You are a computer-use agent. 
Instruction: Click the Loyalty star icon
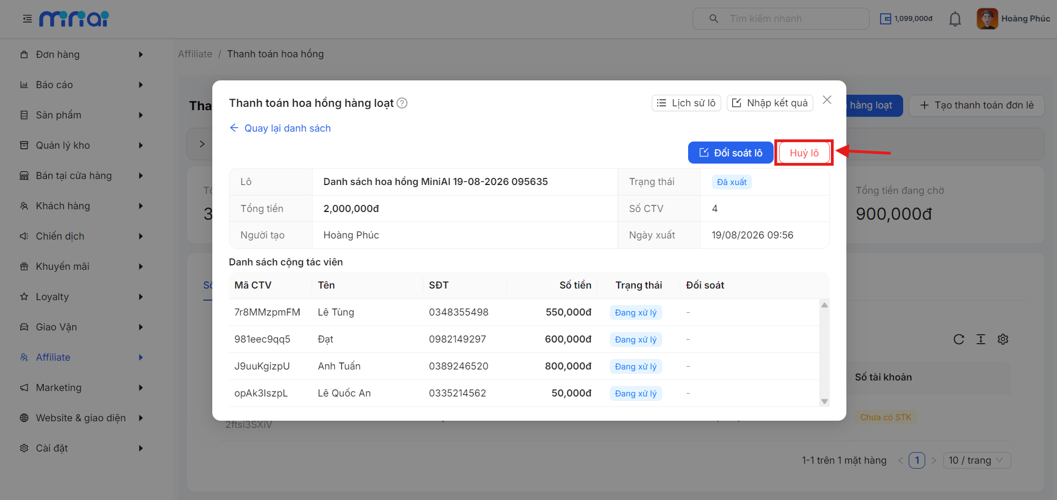coord(24,297)
